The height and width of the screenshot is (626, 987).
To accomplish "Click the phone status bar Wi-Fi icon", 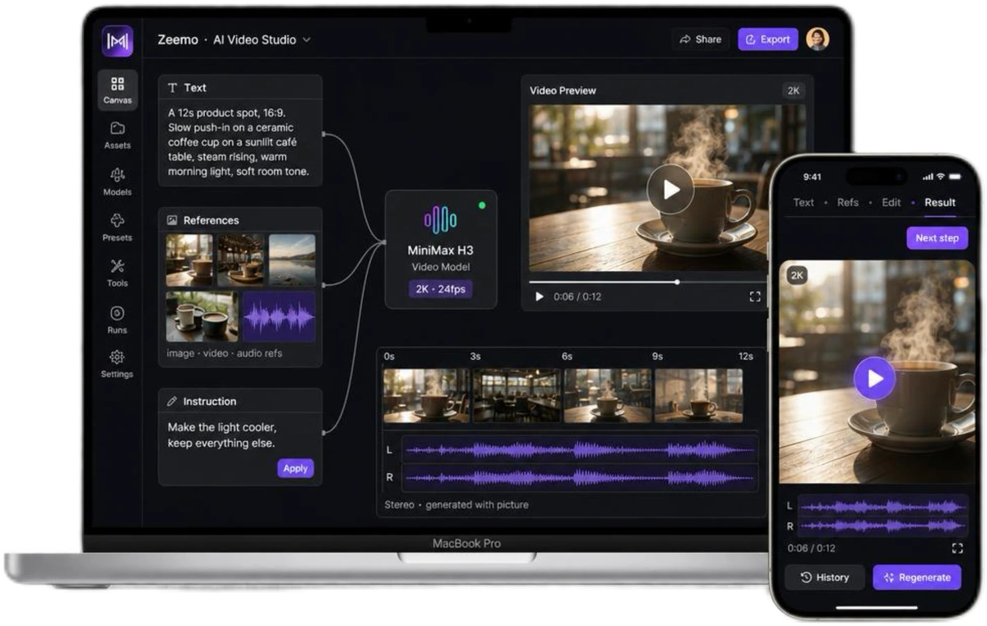I will (939, 177).
